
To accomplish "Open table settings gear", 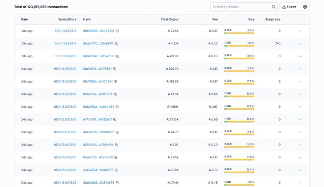I will click(x=305, y=7).
